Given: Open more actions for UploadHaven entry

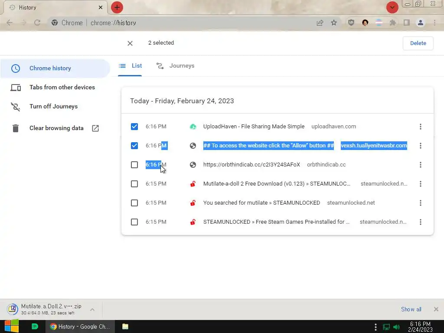Looking at the screenshot, I should pyautogui.click(x=421, y=127).
